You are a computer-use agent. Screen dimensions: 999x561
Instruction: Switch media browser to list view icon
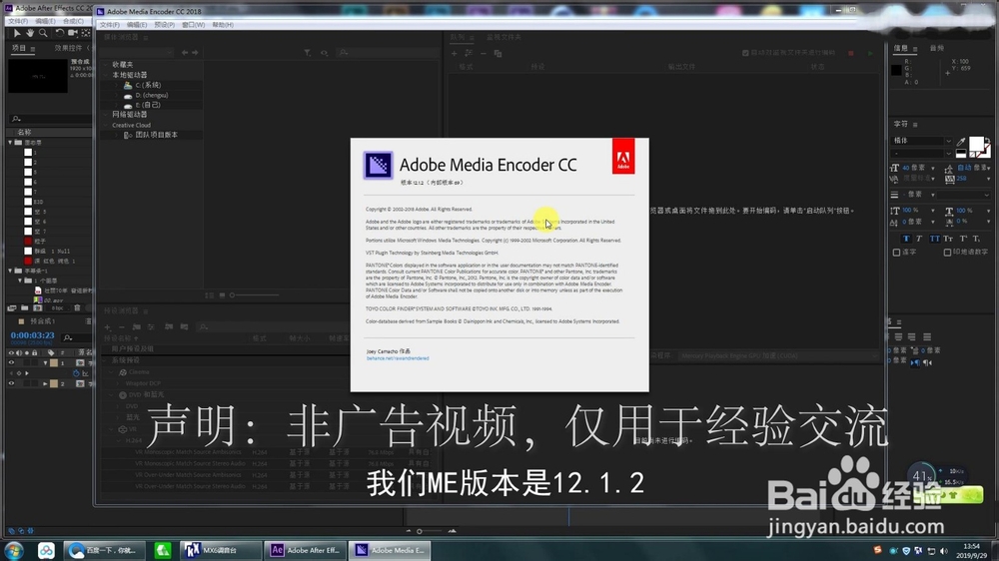[210, 295]
